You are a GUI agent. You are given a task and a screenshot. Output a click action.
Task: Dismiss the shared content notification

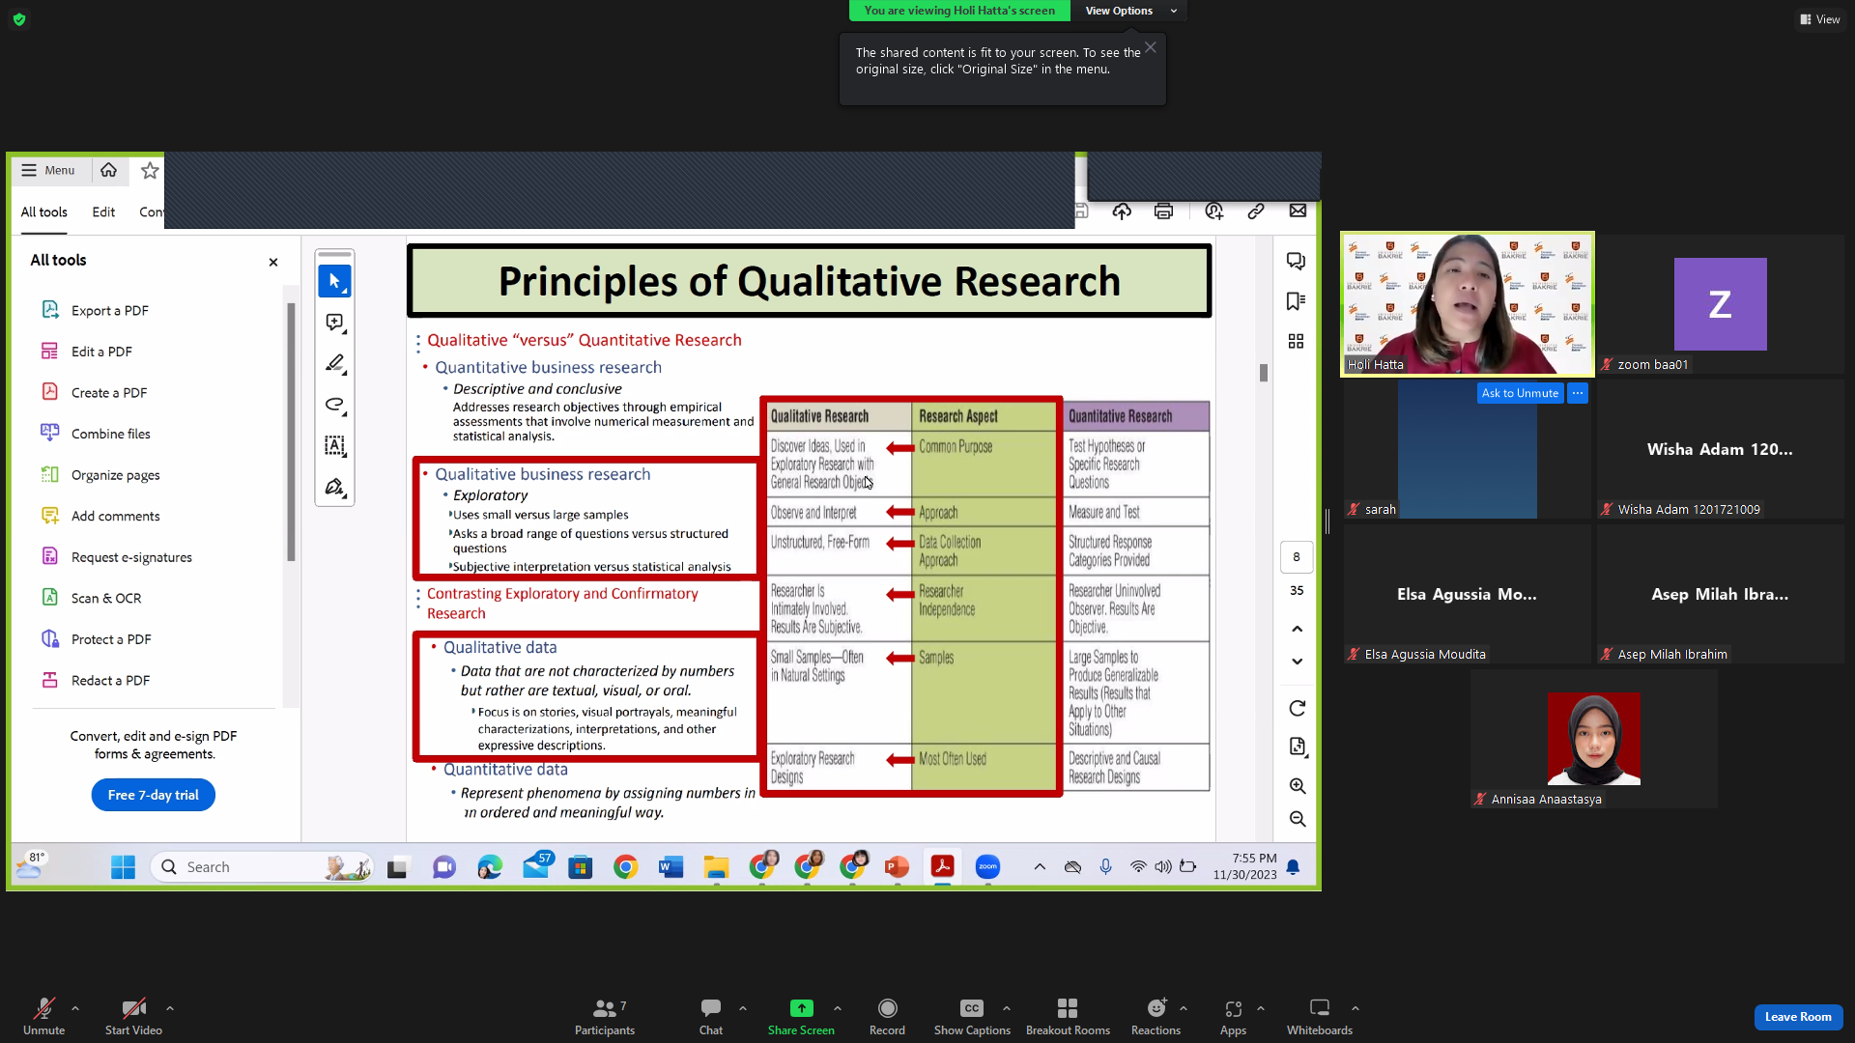(1151, 47)
